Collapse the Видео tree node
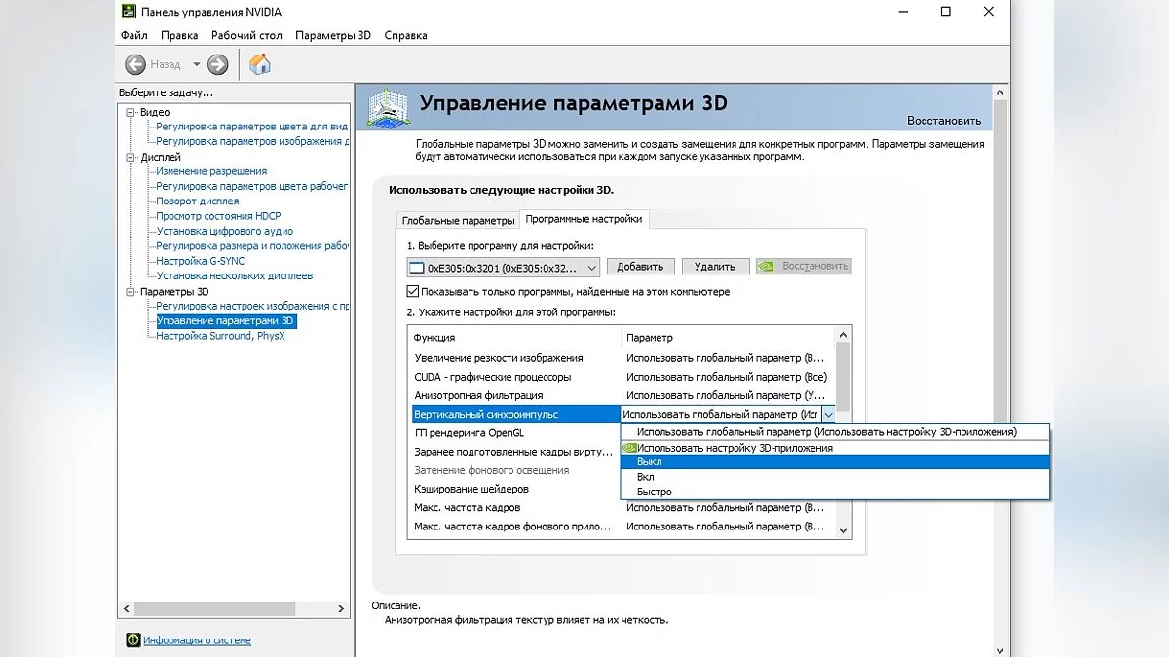 [x=132, y=112]
